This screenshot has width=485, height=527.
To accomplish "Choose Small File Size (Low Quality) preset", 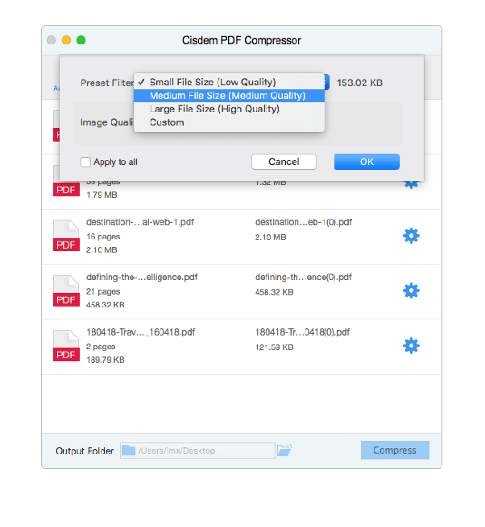I will click(229, 82).
